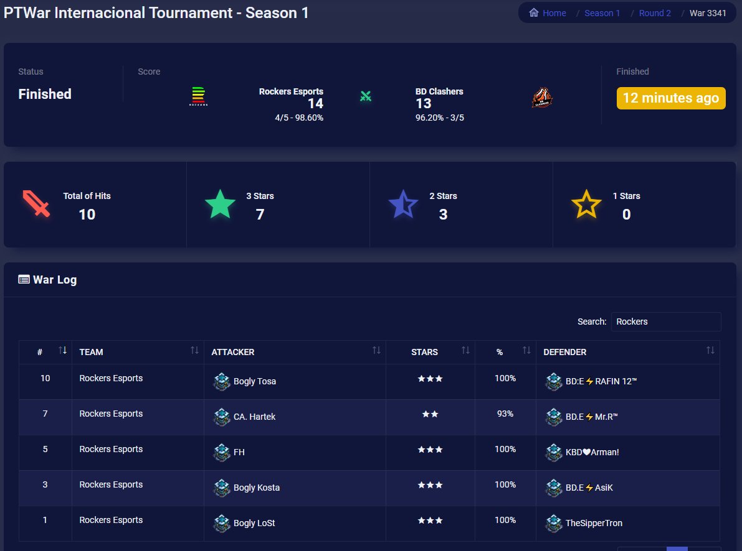The height and width of the screenshot is (551, 742).
Task: Sort table by DEFENDER column arrows
Action: pyautogui.click(x=710, y=350)
